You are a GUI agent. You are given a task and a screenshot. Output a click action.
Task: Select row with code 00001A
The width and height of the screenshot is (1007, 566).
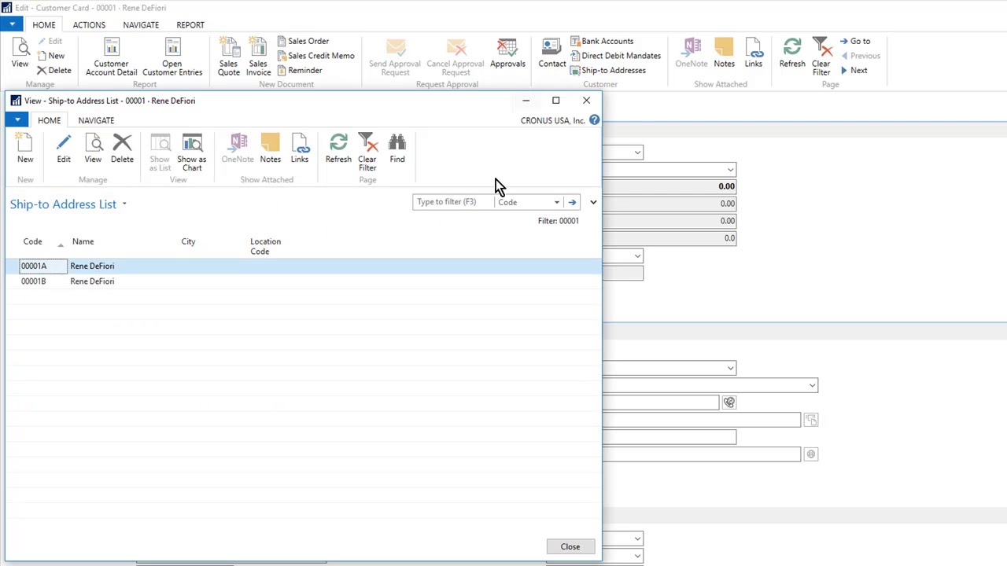click(x=303, y=266)
